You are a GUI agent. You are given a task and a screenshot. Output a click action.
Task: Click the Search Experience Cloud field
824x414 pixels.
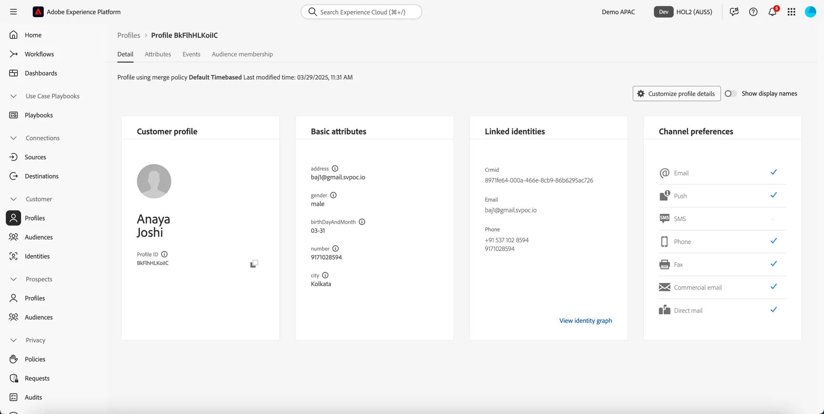(x=361, y=12)
